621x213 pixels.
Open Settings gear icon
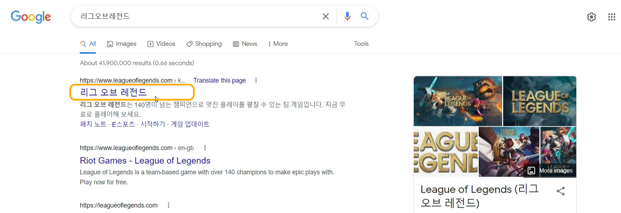(x=591, y=17)
